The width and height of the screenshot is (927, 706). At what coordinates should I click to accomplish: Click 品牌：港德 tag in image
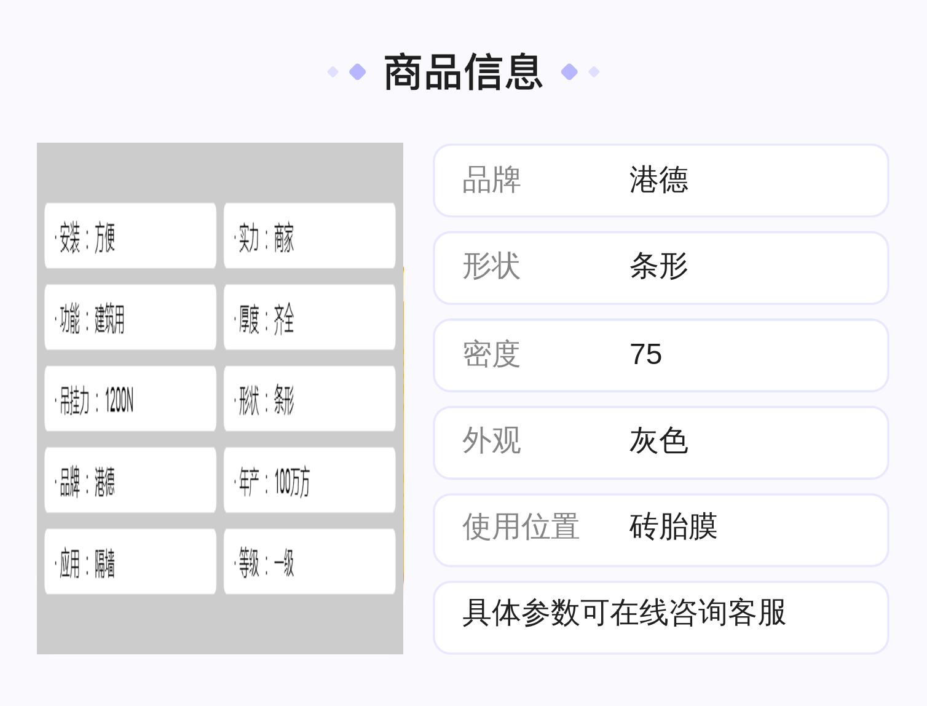[130, 480]
